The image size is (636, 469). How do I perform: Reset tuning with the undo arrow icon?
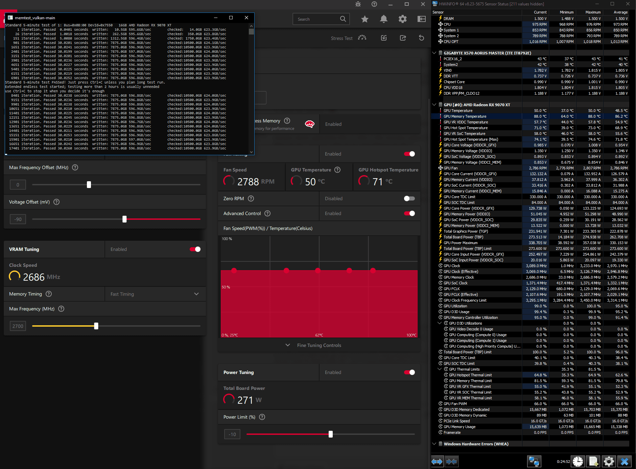tap(421, 38)
